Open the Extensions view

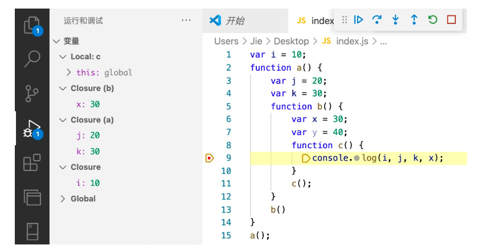[32, 162]
